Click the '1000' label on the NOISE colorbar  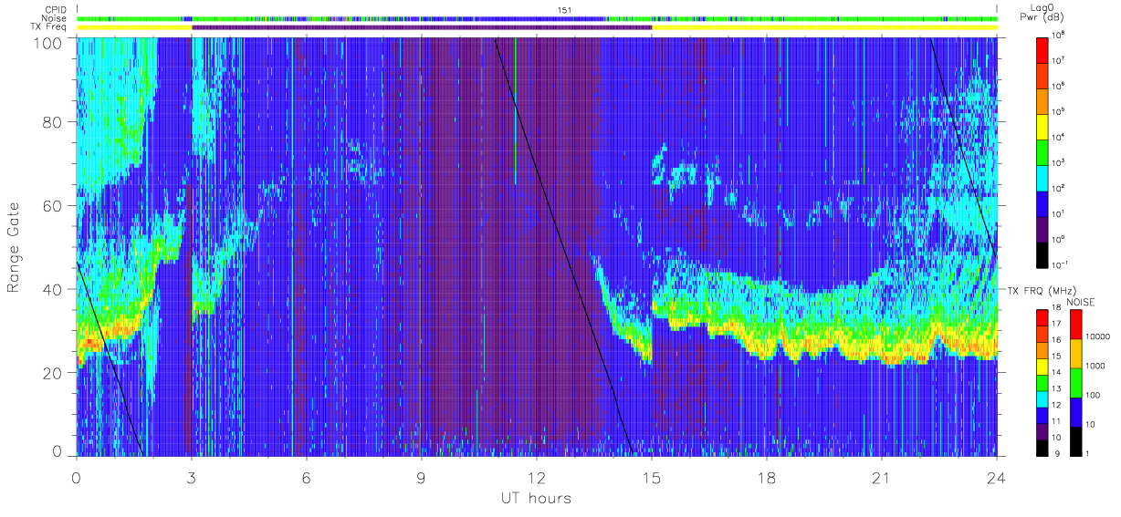(x=1094, y=366)
